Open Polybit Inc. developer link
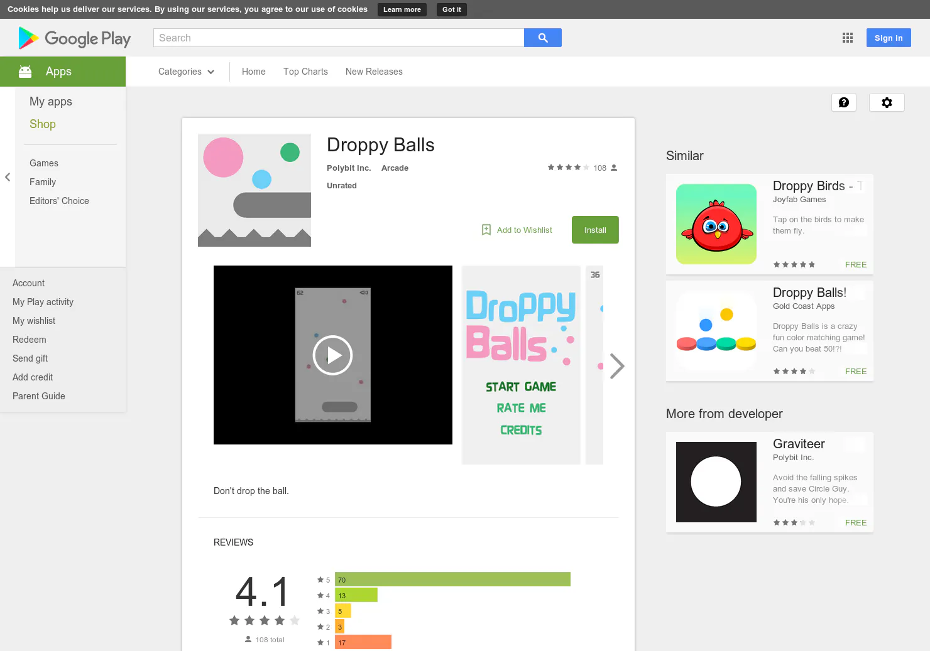This screenshot has height=651, width=930. (x=349, y=168)
